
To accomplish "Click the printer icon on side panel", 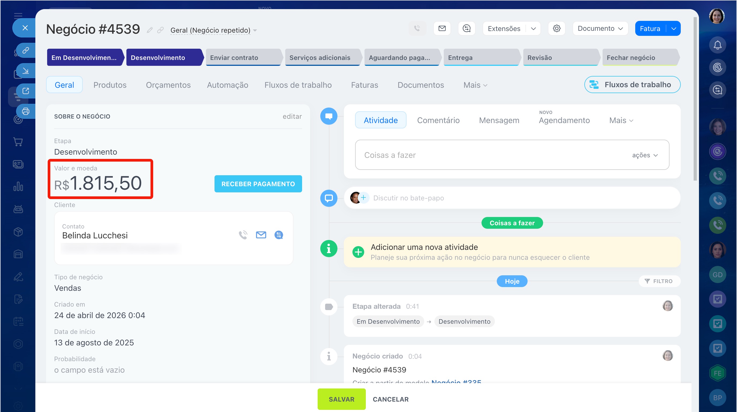I will click(26, 111).
